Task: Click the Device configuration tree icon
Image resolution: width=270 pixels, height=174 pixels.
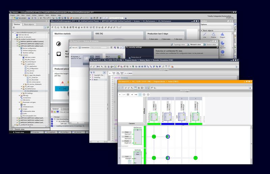Action: click(22, 48)
